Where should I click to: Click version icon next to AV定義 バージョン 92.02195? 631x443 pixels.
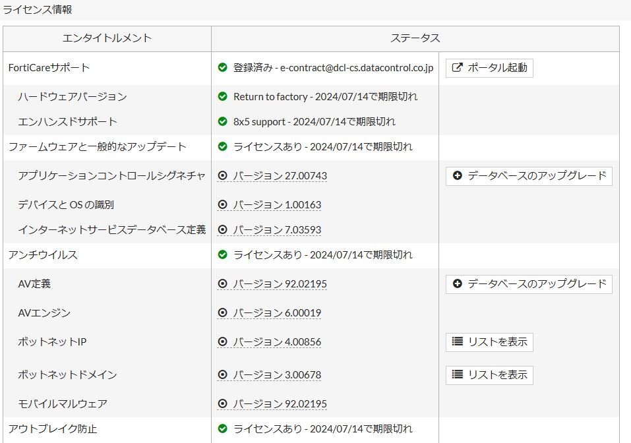(223, 284)
